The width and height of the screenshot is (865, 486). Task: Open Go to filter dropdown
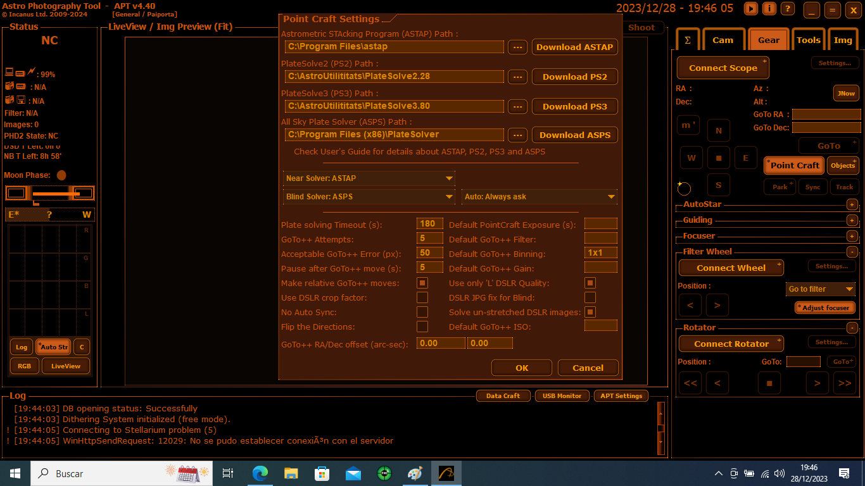click(821, 289)
